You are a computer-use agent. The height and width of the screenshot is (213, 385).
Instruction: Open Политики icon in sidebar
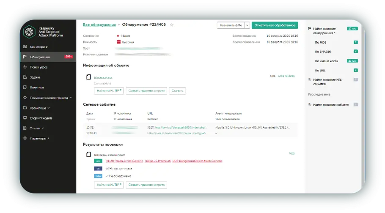[25, 87]
